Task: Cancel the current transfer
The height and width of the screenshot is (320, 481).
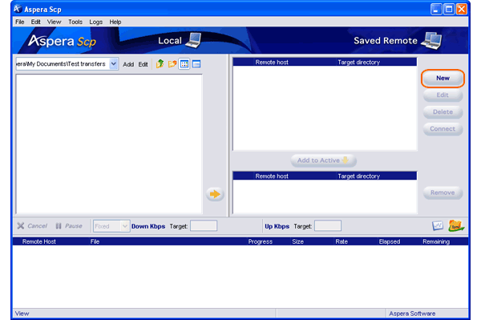Action: 32,226
